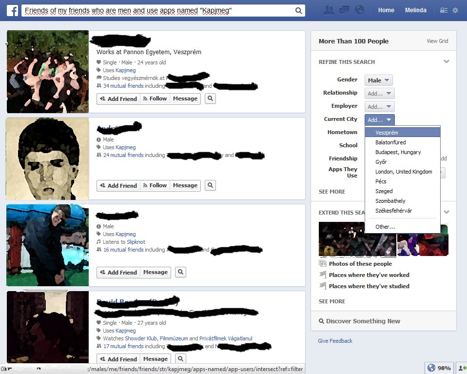Open the friend requests icon
The width and height of the screenshot is (467, 374).
329,10
